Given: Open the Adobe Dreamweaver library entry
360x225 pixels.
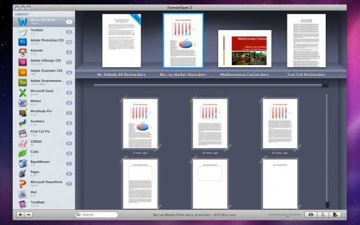Looking at the screenshot, I should tap(44, 82).
